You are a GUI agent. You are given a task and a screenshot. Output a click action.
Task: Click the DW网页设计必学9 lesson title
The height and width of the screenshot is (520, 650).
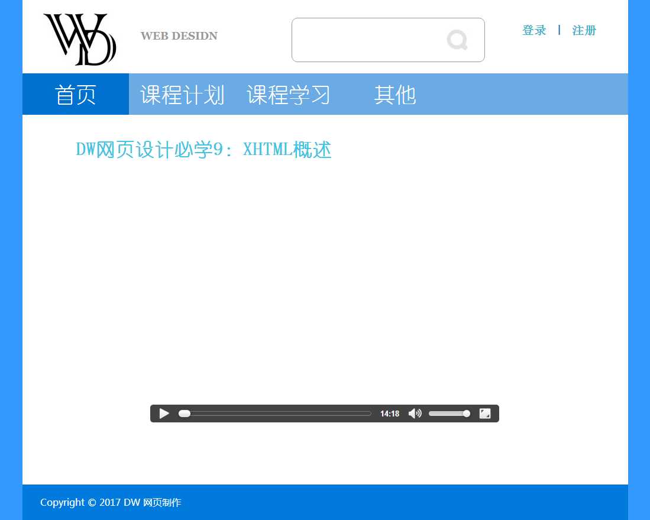203,150
